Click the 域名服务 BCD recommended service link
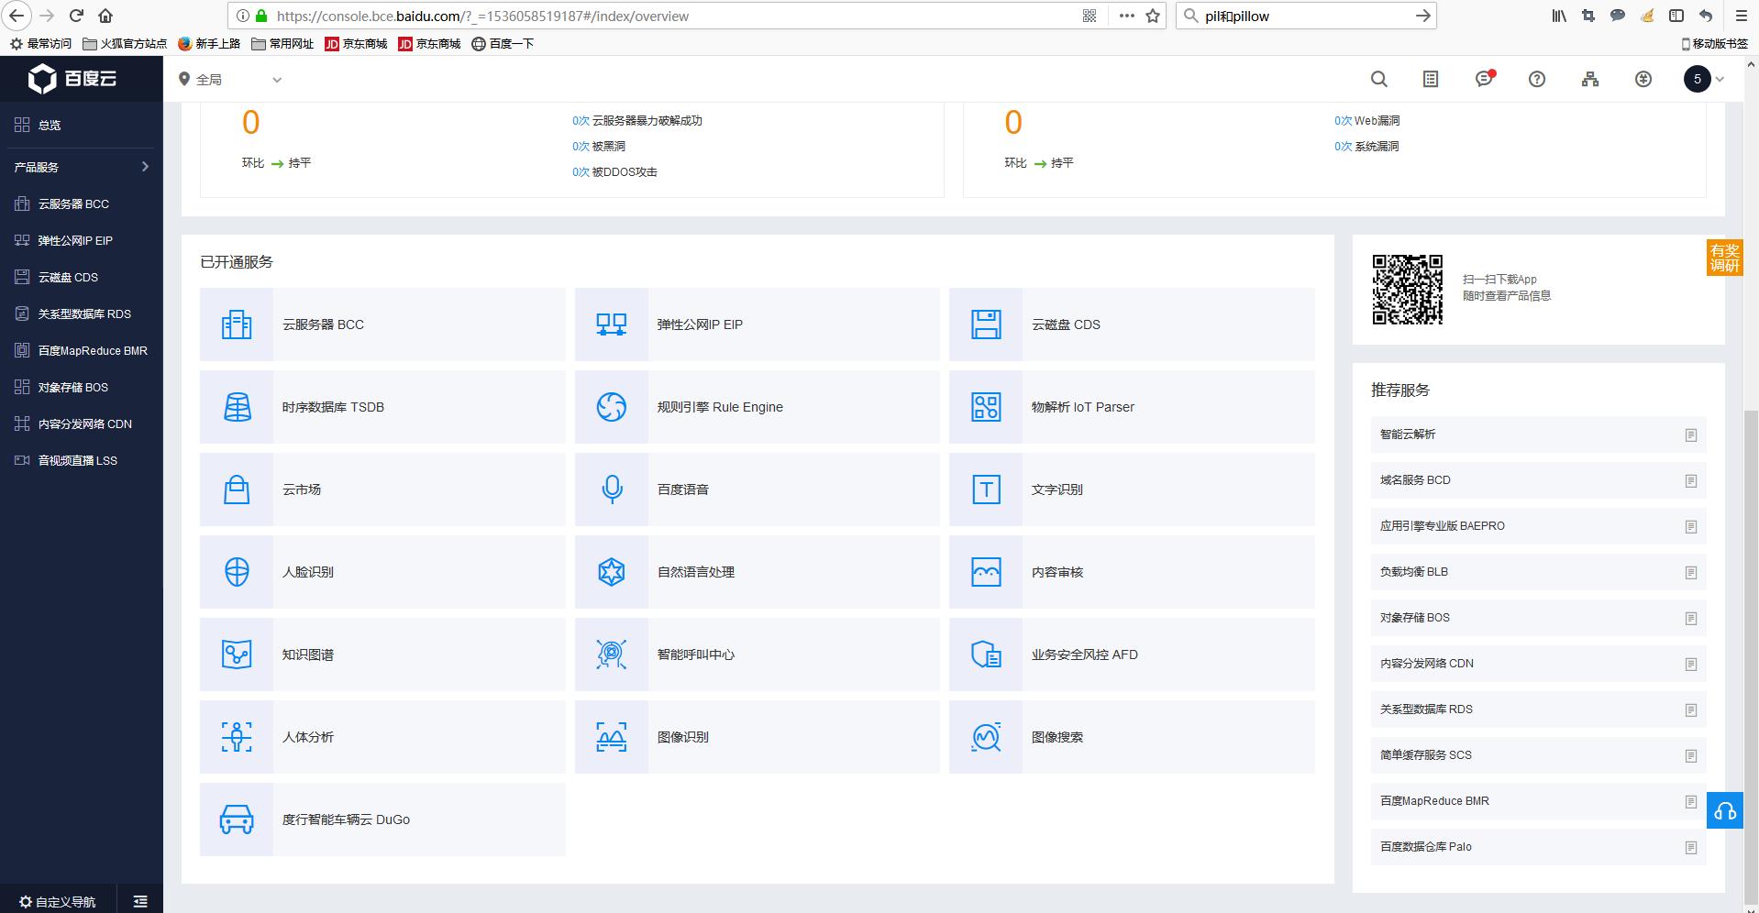 pyautogui.click(x=1415, y=480)
